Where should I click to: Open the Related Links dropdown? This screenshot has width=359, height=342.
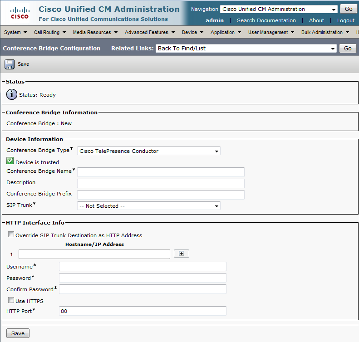click(x=246, y=49)
